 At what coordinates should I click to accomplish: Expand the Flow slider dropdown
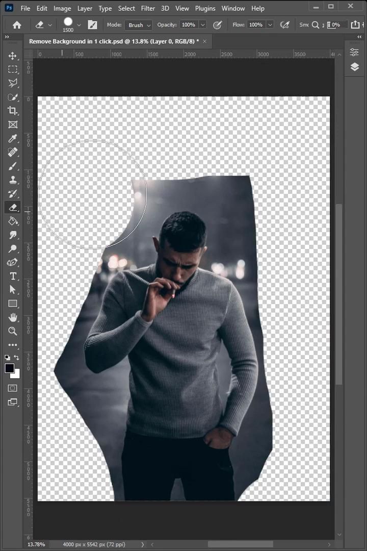(270, 25)
